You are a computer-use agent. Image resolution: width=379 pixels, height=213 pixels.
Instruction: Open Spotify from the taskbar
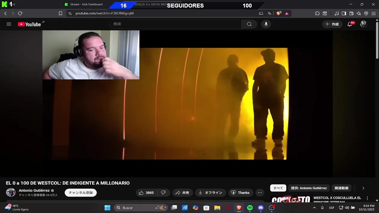click(x=250, y=208)
